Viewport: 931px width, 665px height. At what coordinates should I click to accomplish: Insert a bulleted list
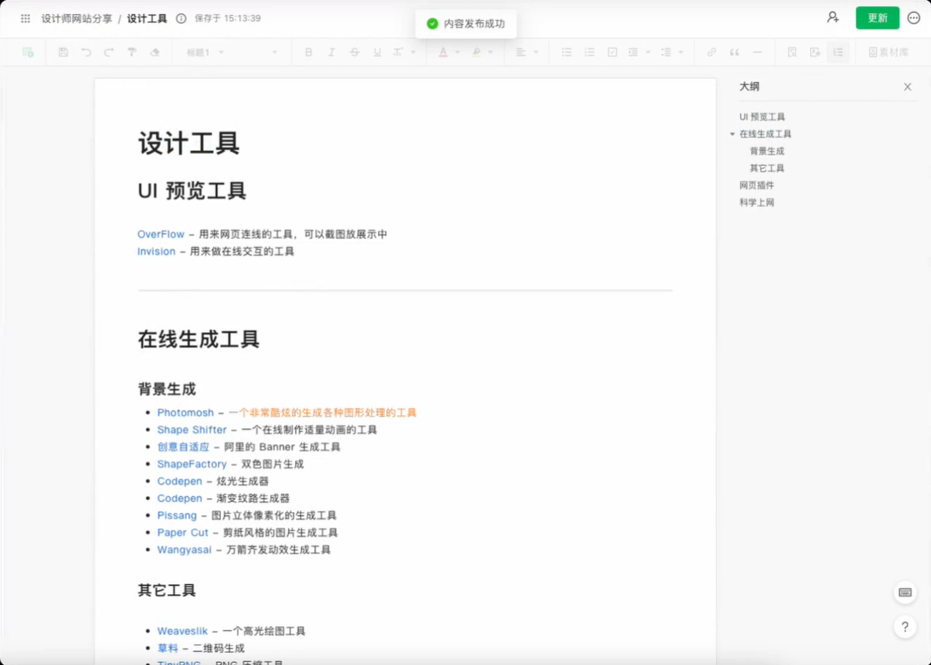[566, 52]
